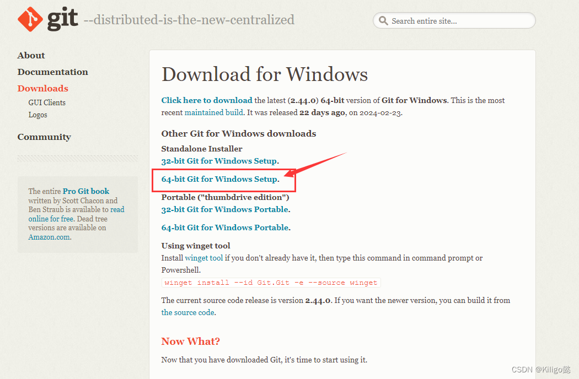The image size is (579, 379).
Task: Open the source code link
Action: coord(187,312)
